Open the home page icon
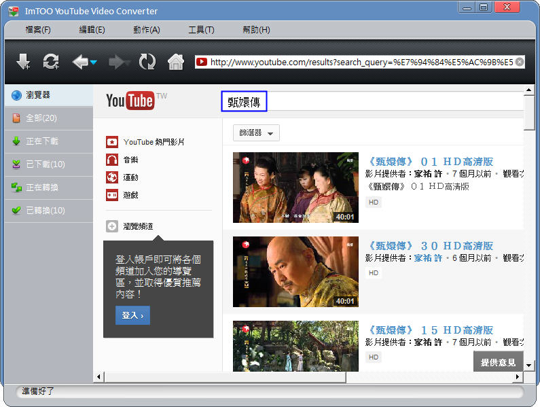The width and height of the screenshot is (540, 407). tap(176, 63)
